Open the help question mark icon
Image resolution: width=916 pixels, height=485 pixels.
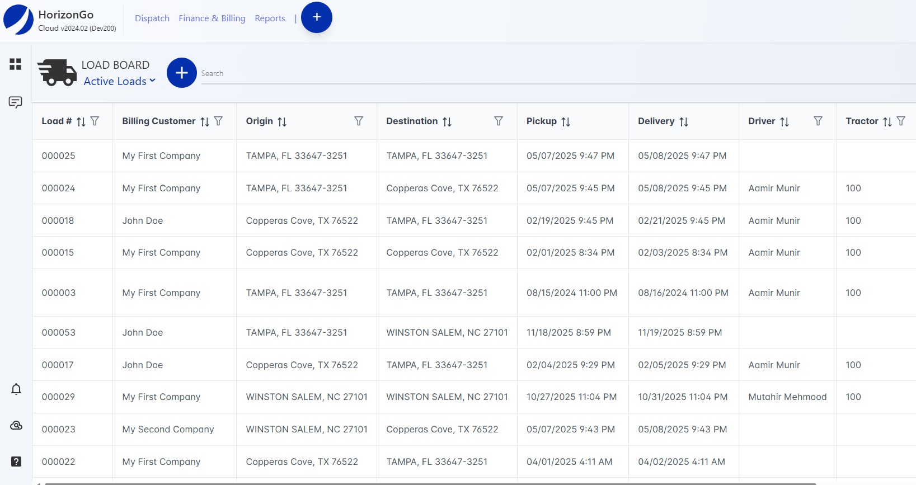[16, 462]
